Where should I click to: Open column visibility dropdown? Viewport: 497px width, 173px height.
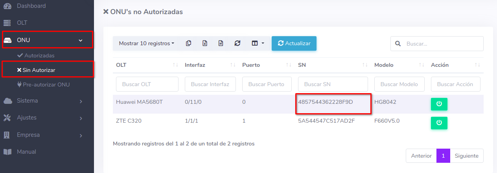click(258, 44)
